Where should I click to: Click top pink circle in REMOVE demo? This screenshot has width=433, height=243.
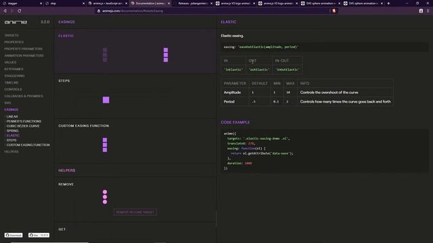105,192
